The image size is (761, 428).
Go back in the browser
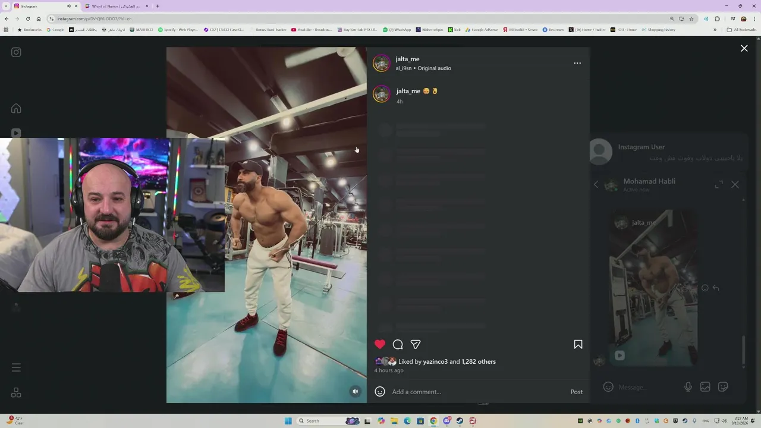pyautogui.click(x=7, y=18)
